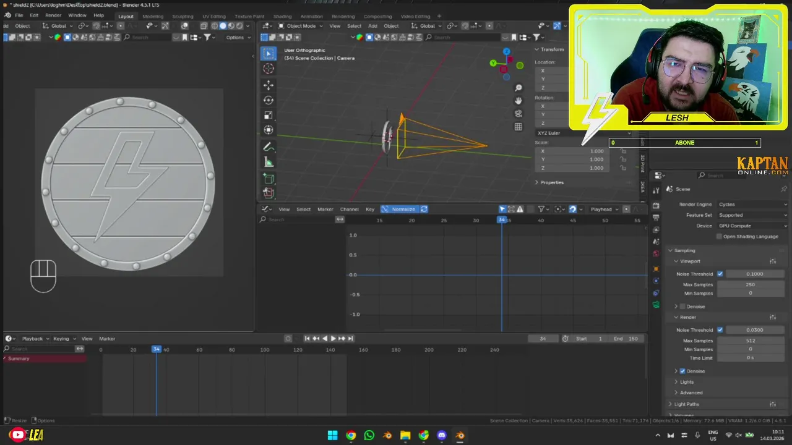The width and height of the screenshot is (792, 445).
Task: Toggle Normalize in graph editor
Action: tap(399, 209)
